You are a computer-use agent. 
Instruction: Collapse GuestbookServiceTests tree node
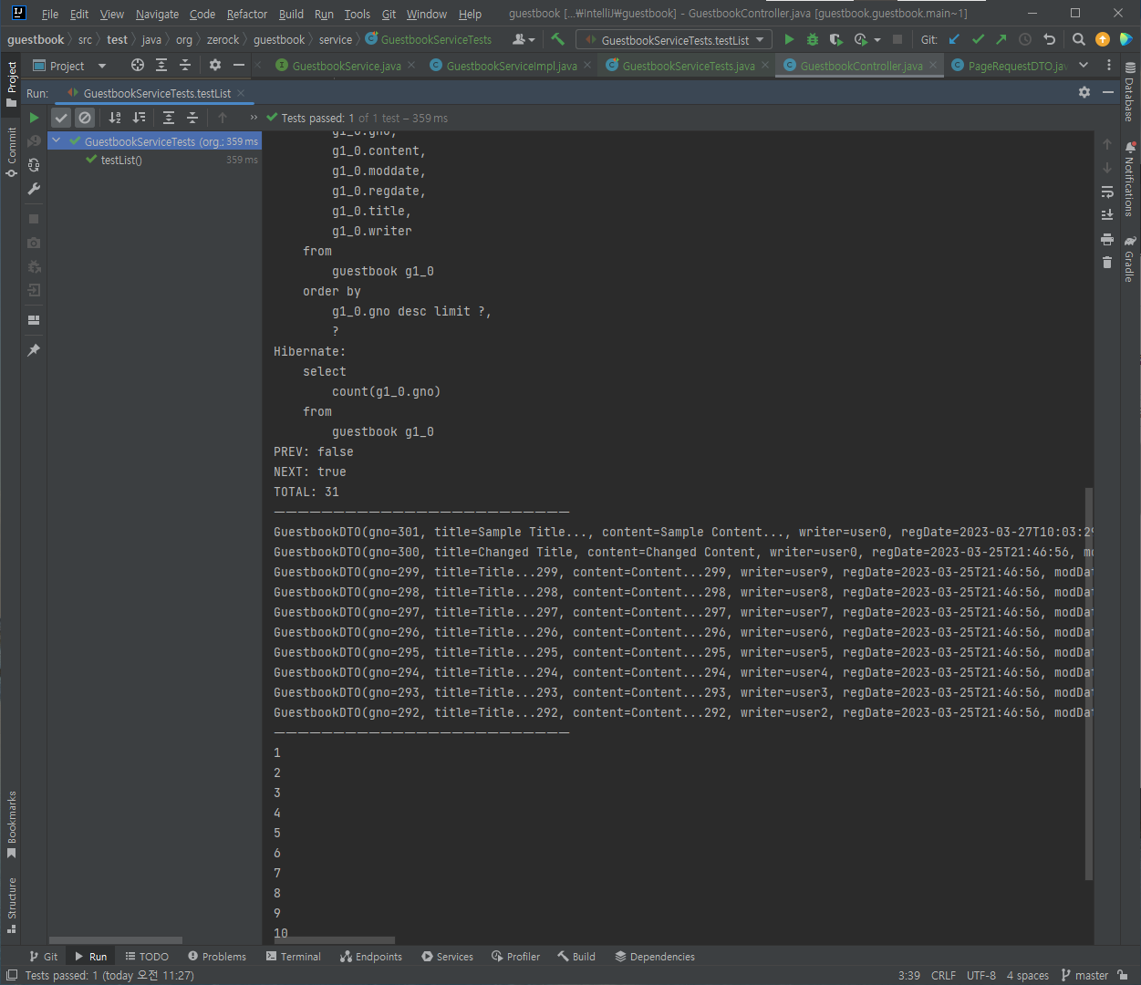57,141
